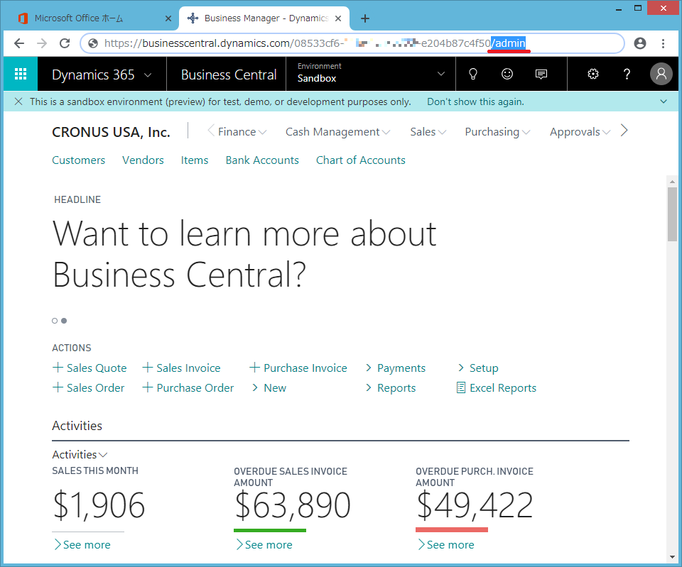See more under Overdue Purch. Invoice Amount
682x567 pixels.
tap(445, 544)
